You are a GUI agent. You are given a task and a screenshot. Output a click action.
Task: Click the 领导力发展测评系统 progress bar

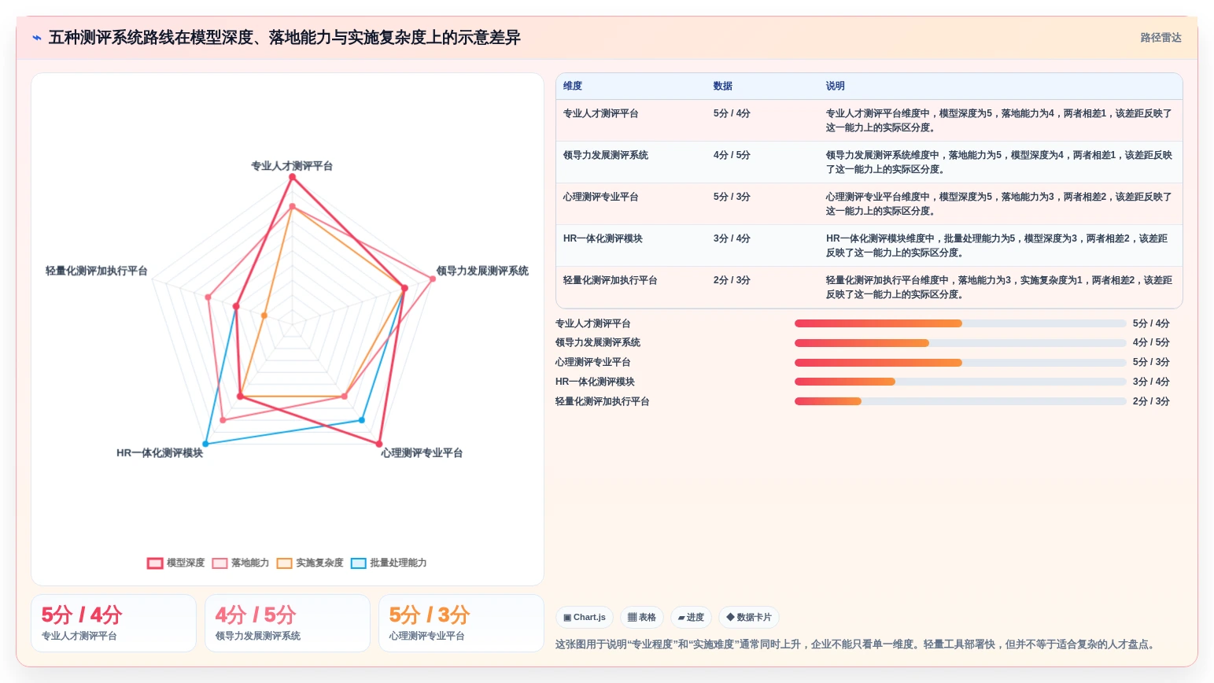point(960,343)
